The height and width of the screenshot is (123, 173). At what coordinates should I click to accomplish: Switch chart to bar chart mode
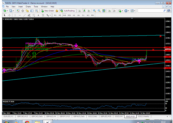tap(79, 11)
